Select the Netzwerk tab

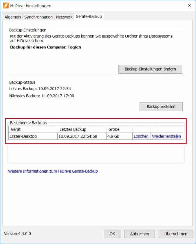click(64, 17)
